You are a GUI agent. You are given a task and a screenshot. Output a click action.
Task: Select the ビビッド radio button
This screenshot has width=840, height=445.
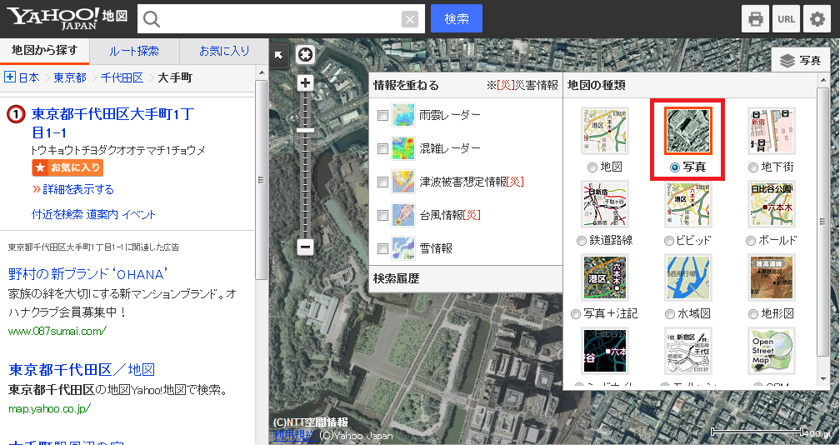coord(668,241)
